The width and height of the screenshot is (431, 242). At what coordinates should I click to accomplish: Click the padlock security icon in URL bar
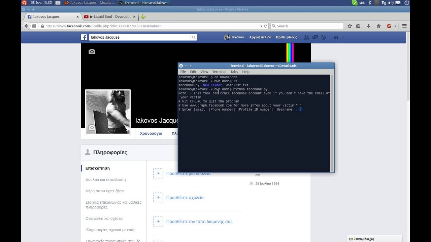[x=42, y=26]
